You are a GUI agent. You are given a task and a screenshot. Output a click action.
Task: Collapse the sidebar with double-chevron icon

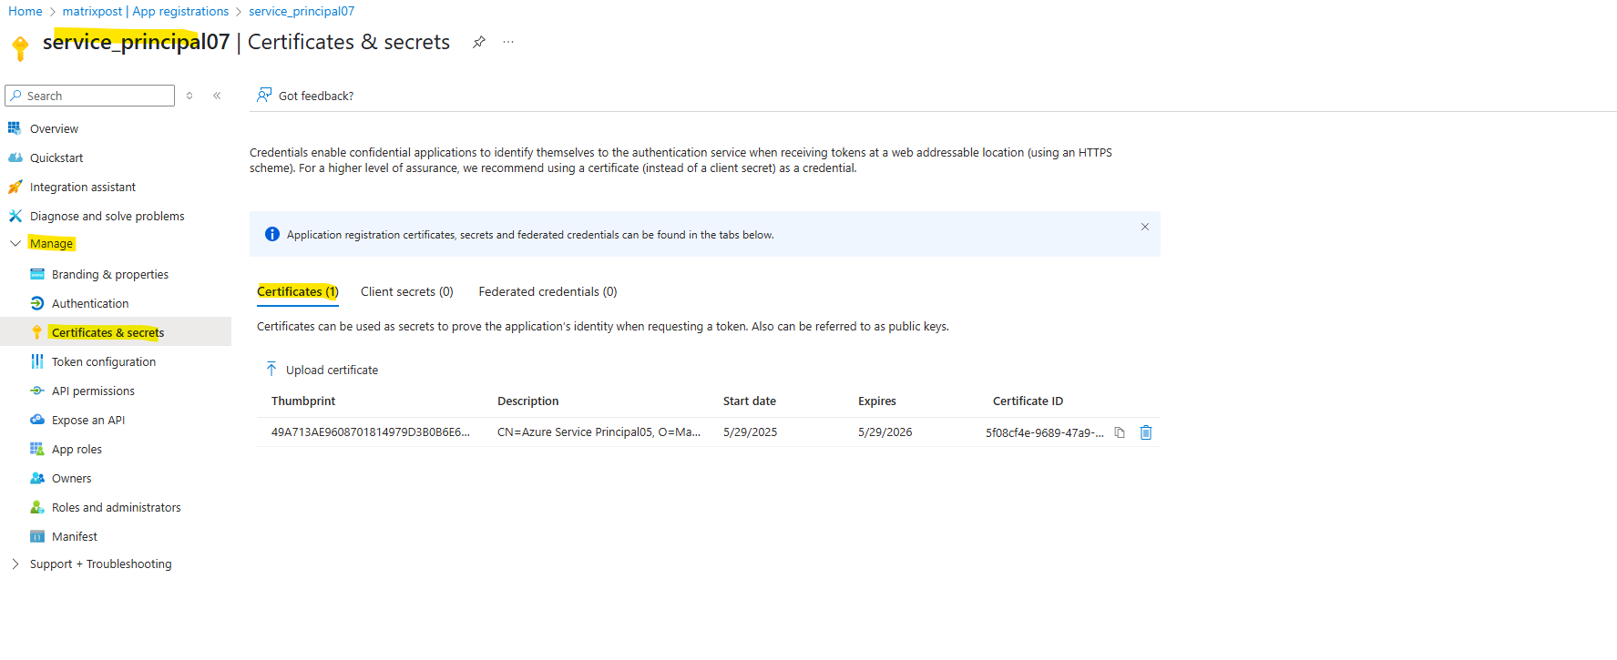point(217,96)
